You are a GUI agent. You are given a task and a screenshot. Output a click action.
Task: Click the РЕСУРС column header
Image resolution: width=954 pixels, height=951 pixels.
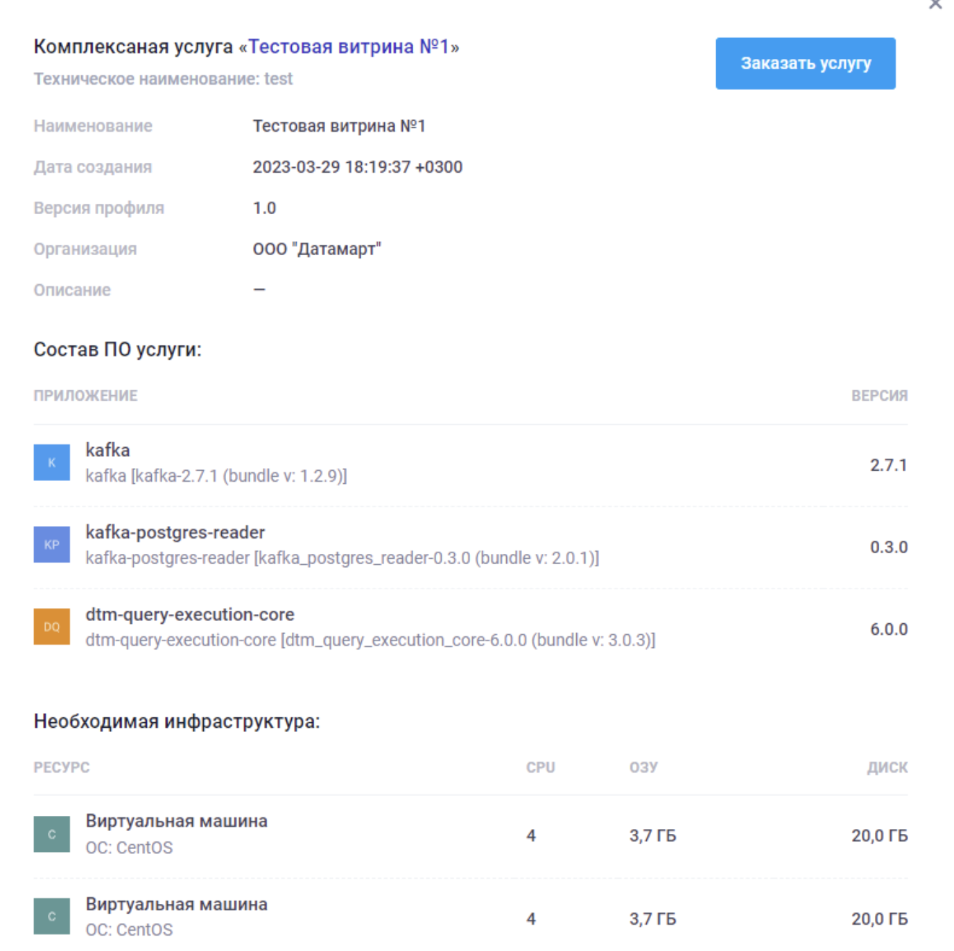pyautogui.click(x=62, y=767)
